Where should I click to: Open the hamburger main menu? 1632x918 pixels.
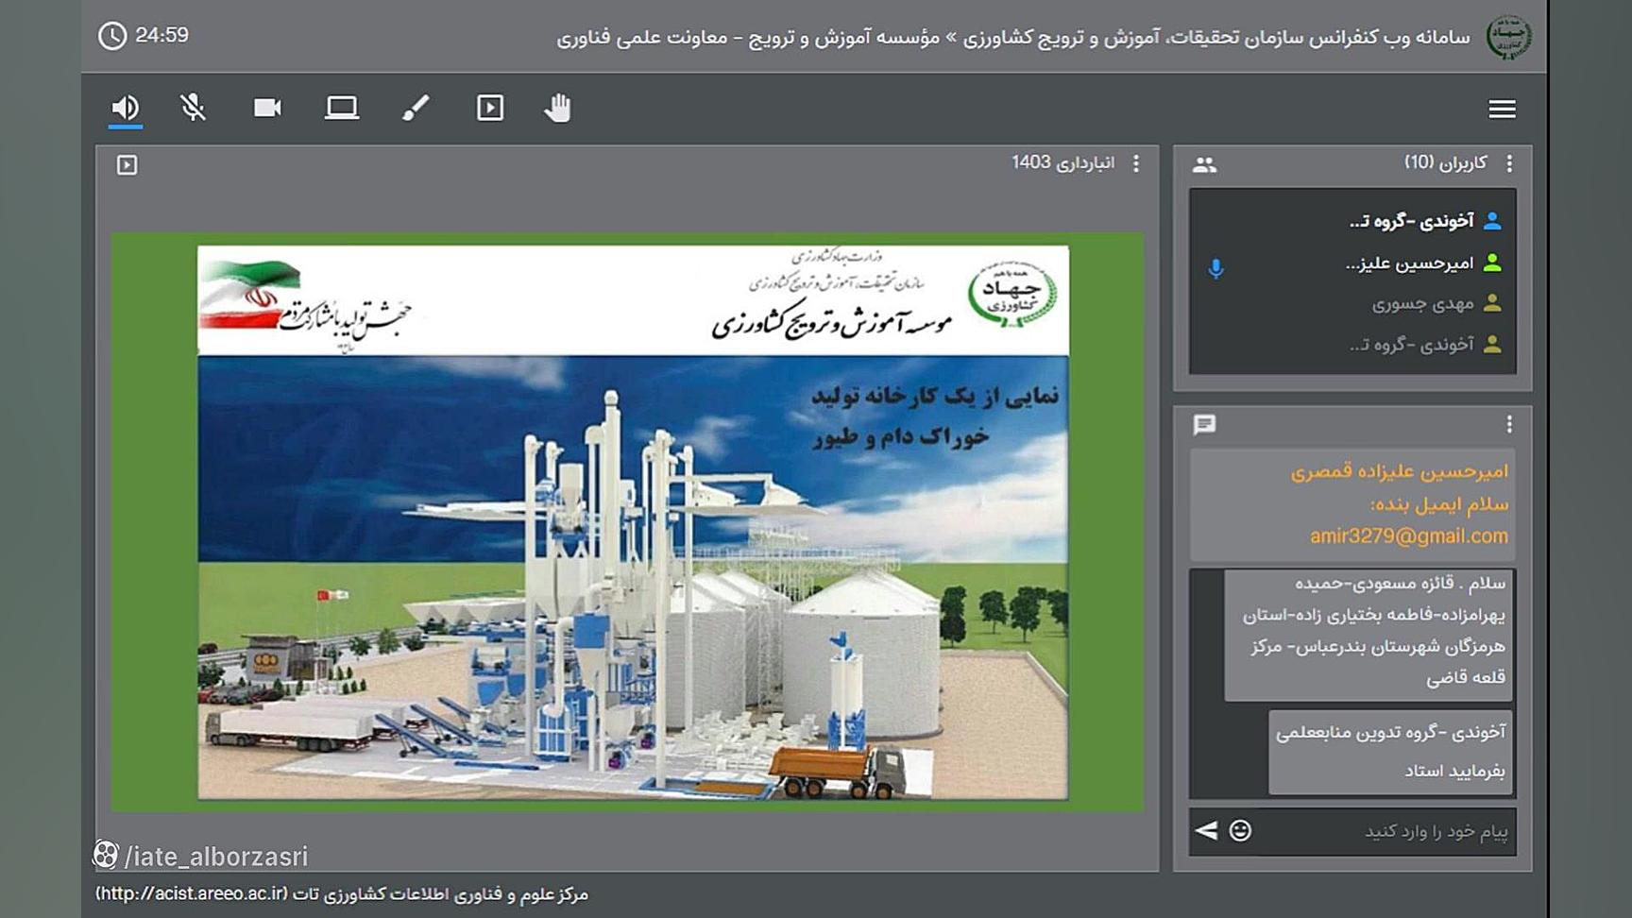(x=1502, y=110)
